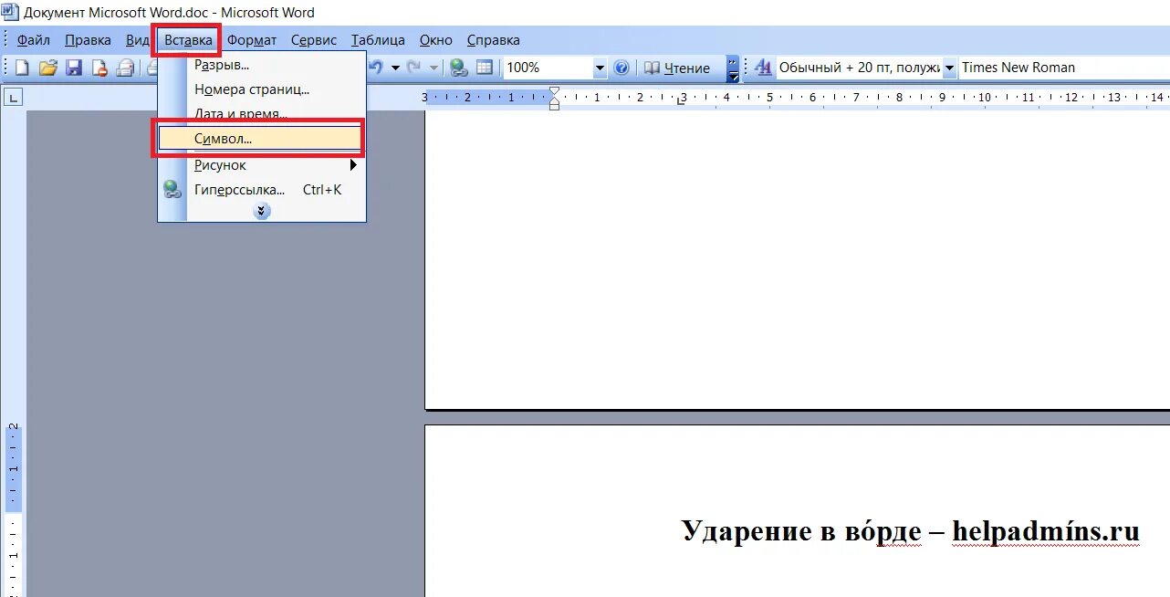Click the Redo arrow icon
The image size is (1170, 597).
(414, 68)
